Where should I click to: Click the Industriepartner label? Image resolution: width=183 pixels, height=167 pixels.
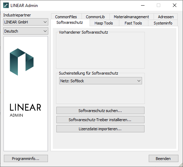pos(17,15)
